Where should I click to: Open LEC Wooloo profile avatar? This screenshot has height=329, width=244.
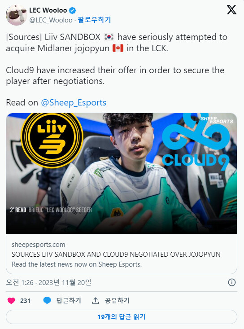click(x=16, y=15)
